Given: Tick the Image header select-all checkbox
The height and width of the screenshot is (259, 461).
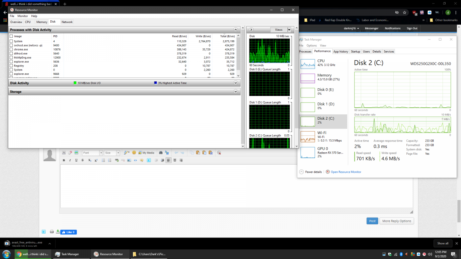Looking at the screenshot, I should tap(11, 36).
